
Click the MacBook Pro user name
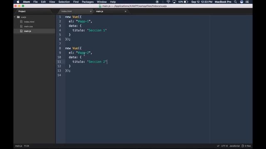[x=223, y=2]
